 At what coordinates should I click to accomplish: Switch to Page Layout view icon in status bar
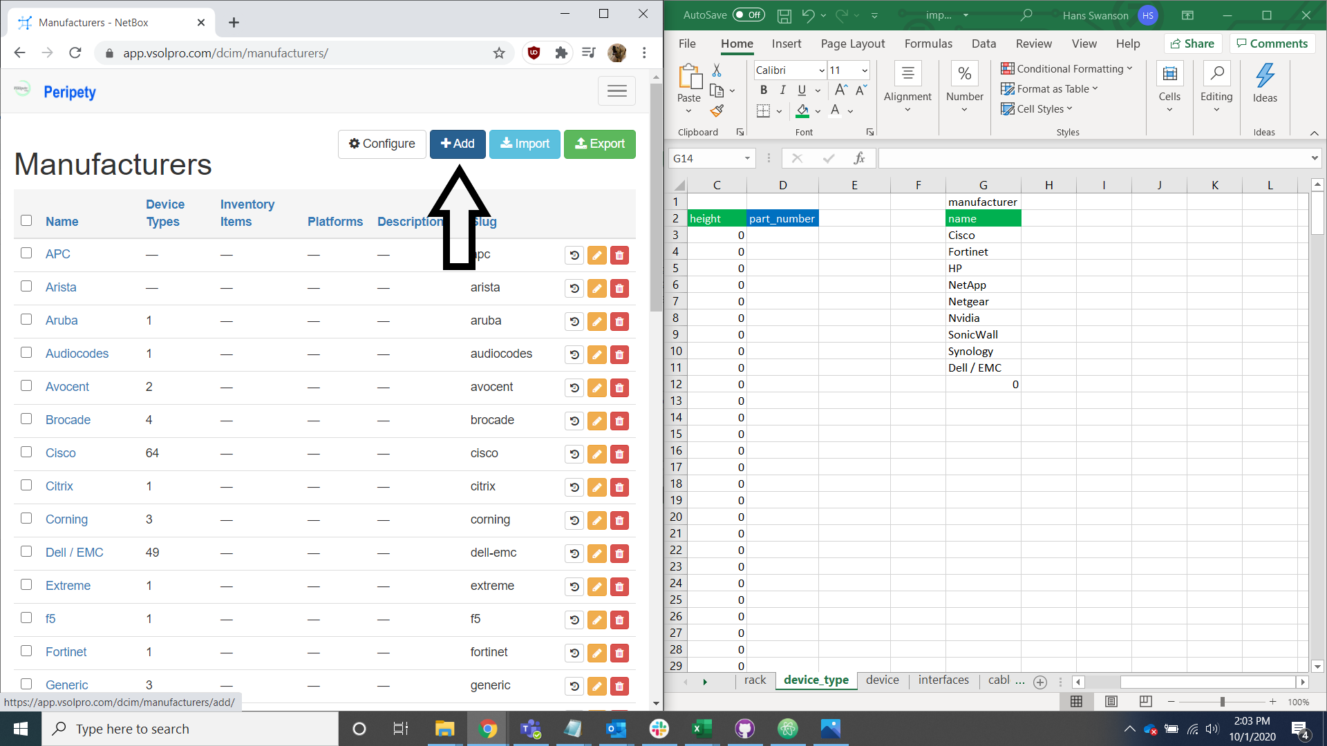1111,702
